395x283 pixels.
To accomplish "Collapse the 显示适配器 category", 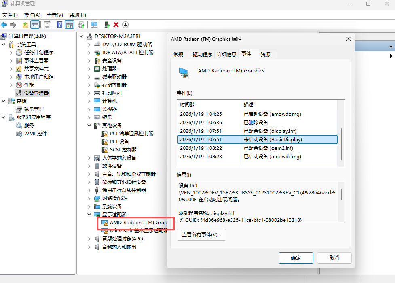I will click(89, 214).
